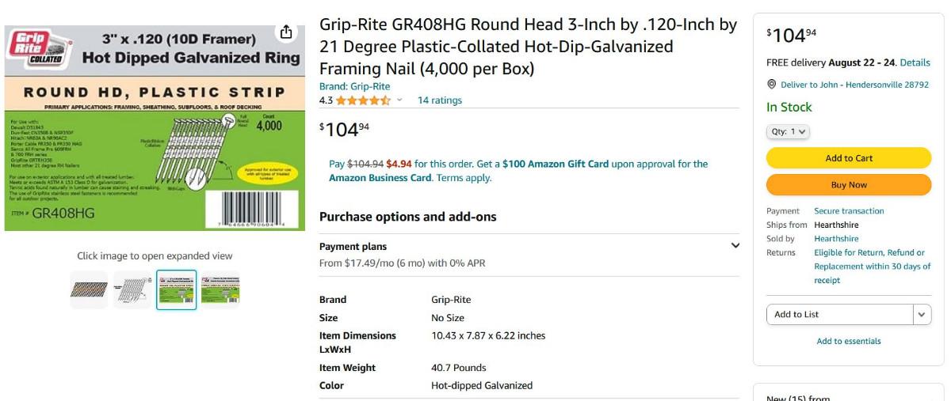Select the fourth product box thumbnail

[220, 289]
